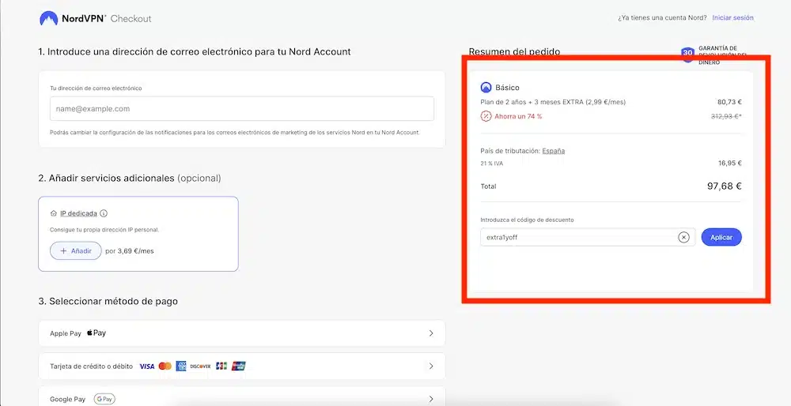Click the Mastercard logo
This screenshot has width=791, height=406.
(165, 367)
